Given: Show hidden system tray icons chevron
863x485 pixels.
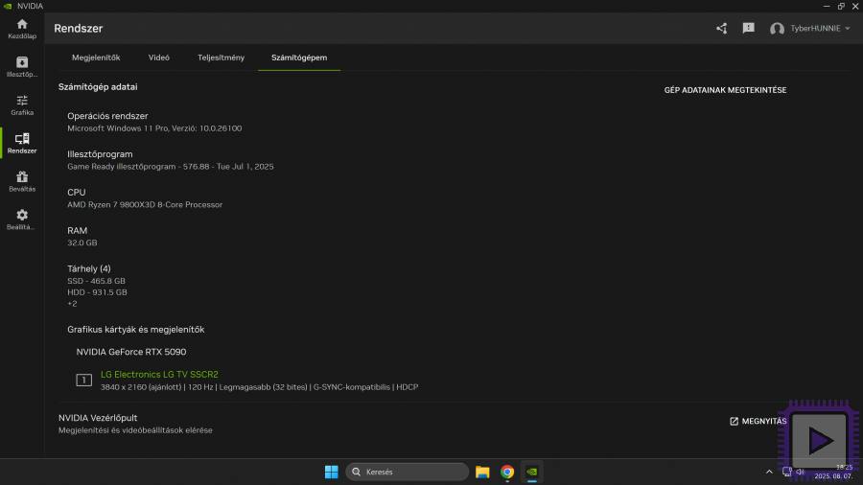Looking at the screenshot, I should point(769,472).
